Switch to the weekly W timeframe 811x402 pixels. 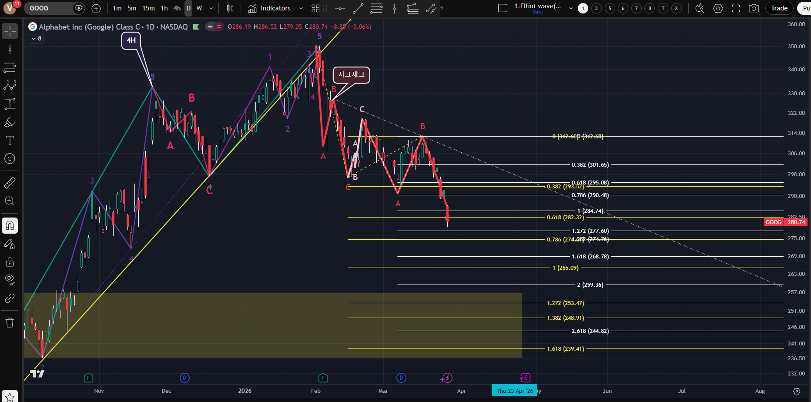coord(199,8)
